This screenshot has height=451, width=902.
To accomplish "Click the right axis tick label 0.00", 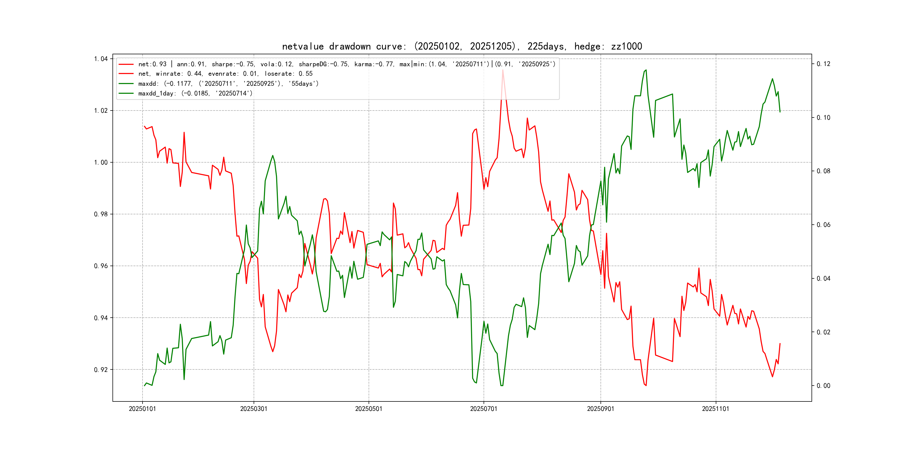I will [823, 386].
